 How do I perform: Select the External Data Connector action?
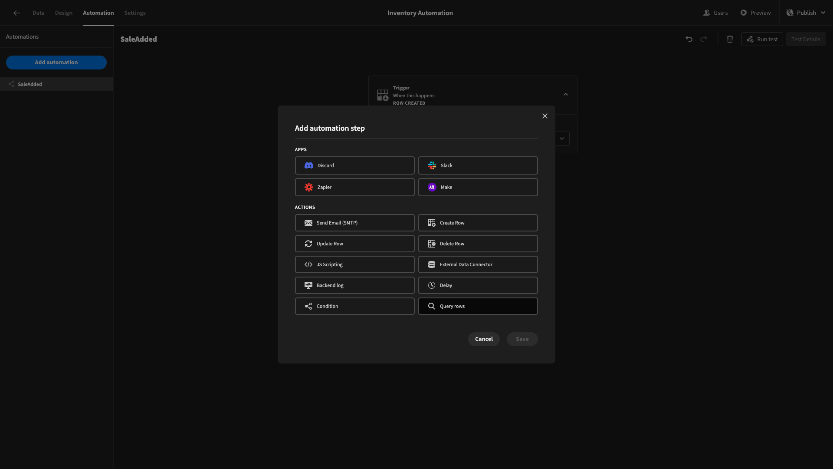(x=478, y=264)
